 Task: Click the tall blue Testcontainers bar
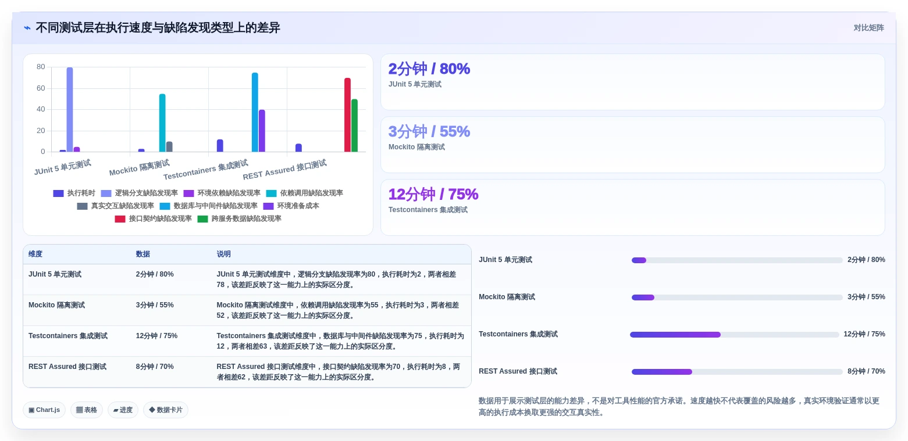pos(255,113)
